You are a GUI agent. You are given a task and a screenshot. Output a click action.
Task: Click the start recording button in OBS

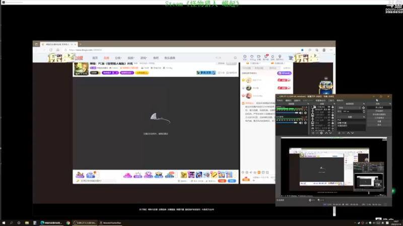(x=379, y=111)
